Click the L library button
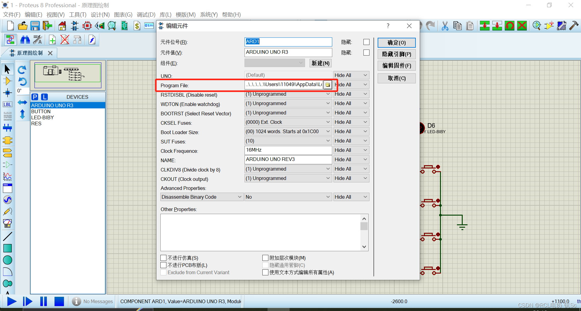581x311 pixels. (x=44, y=97)
